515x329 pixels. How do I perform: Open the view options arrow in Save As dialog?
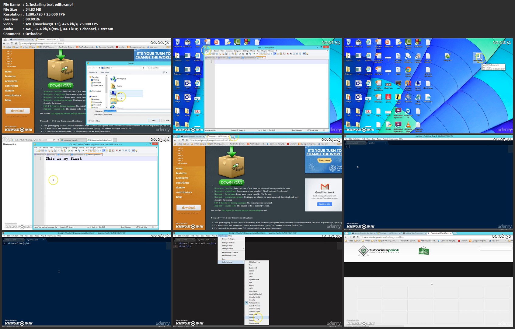(x=166, y=72)
